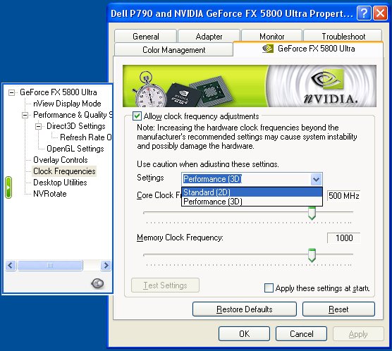The image size is (392, 351).
Task: Select Refresh Rate tree item
Action: click(86, 137)
